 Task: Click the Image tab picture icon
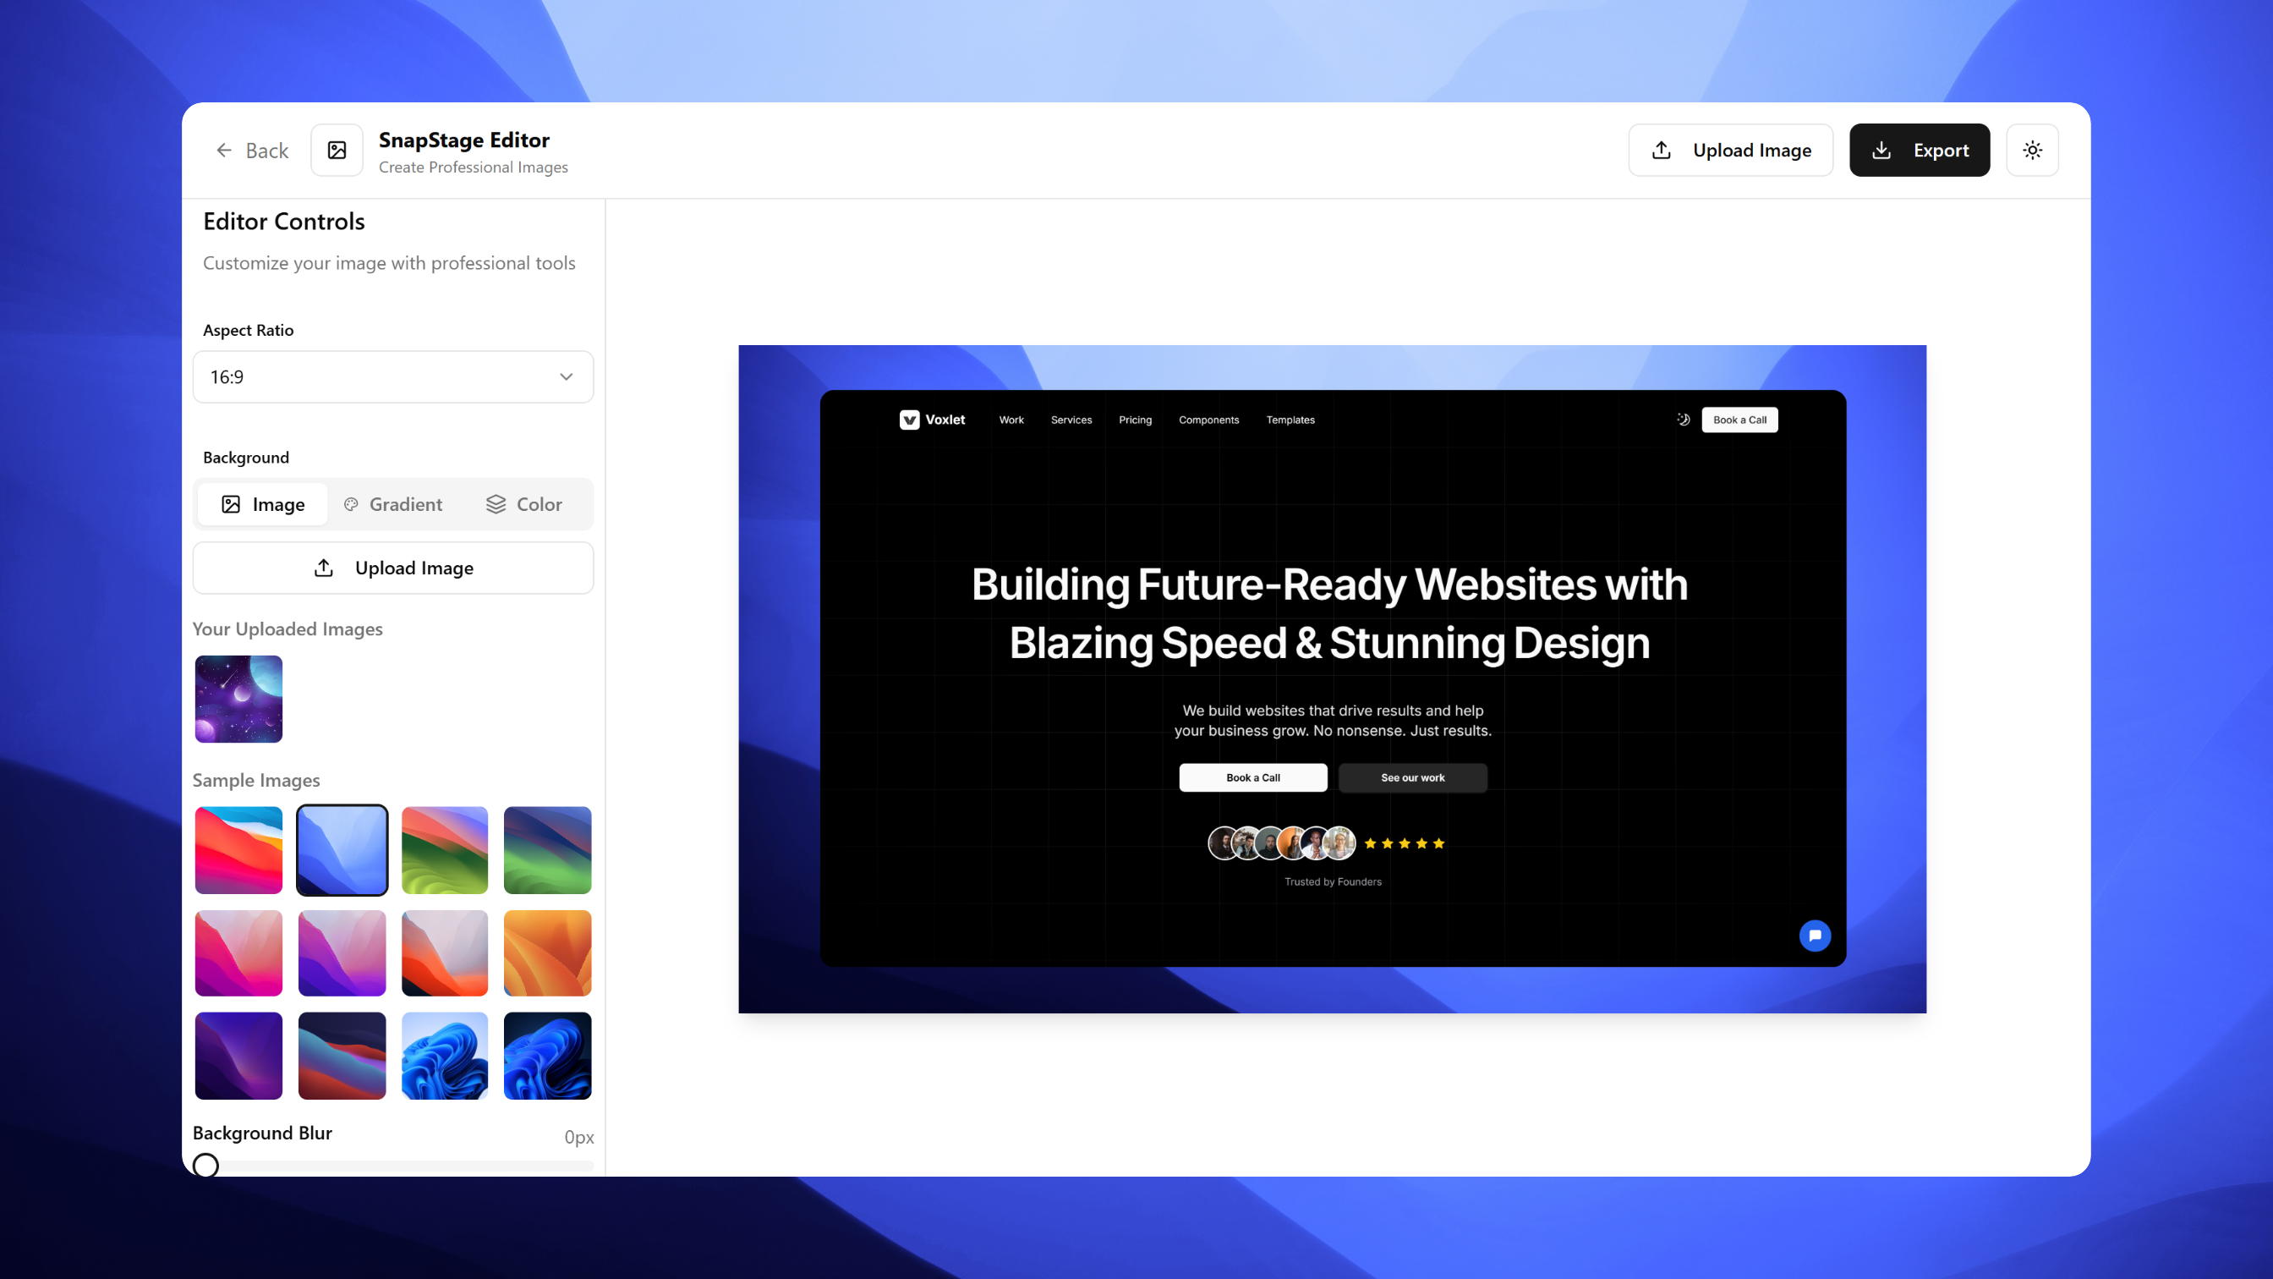tap(230, 504)
